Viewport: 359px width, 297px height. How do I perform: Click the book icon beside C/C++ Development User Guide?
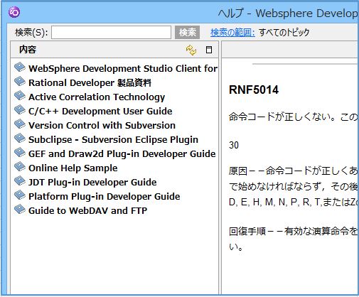point(20,110)
